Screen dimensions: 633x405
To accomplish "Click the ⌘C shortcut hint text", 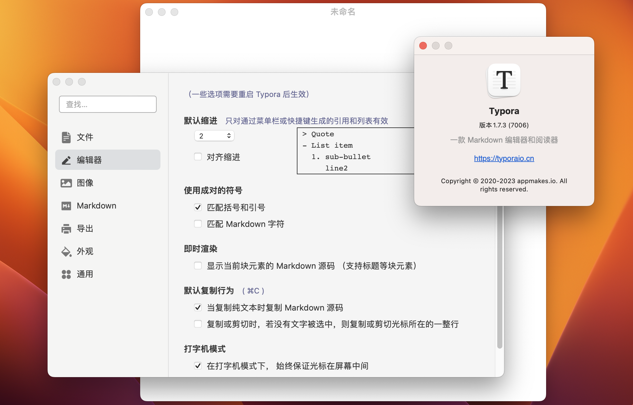I will pyautogui.click(x=253, y=291).
